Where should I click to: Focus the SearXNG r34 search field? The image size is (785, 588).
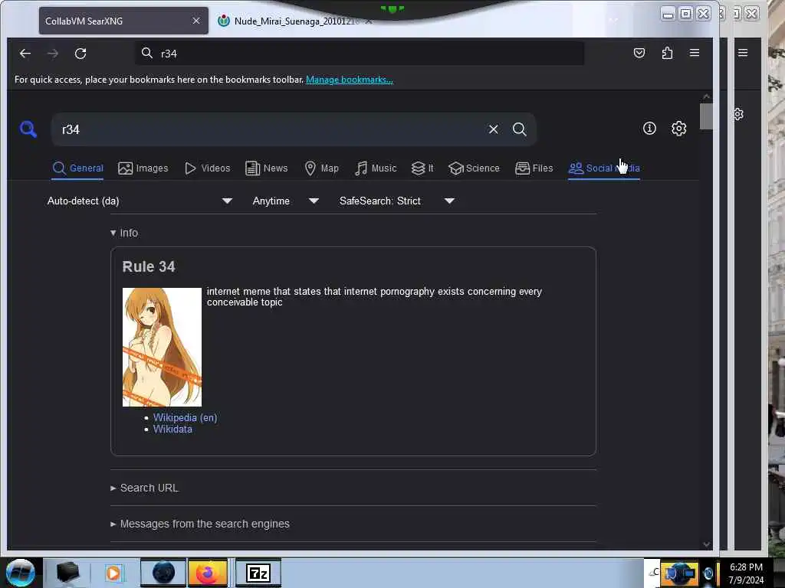click(271, 129)
